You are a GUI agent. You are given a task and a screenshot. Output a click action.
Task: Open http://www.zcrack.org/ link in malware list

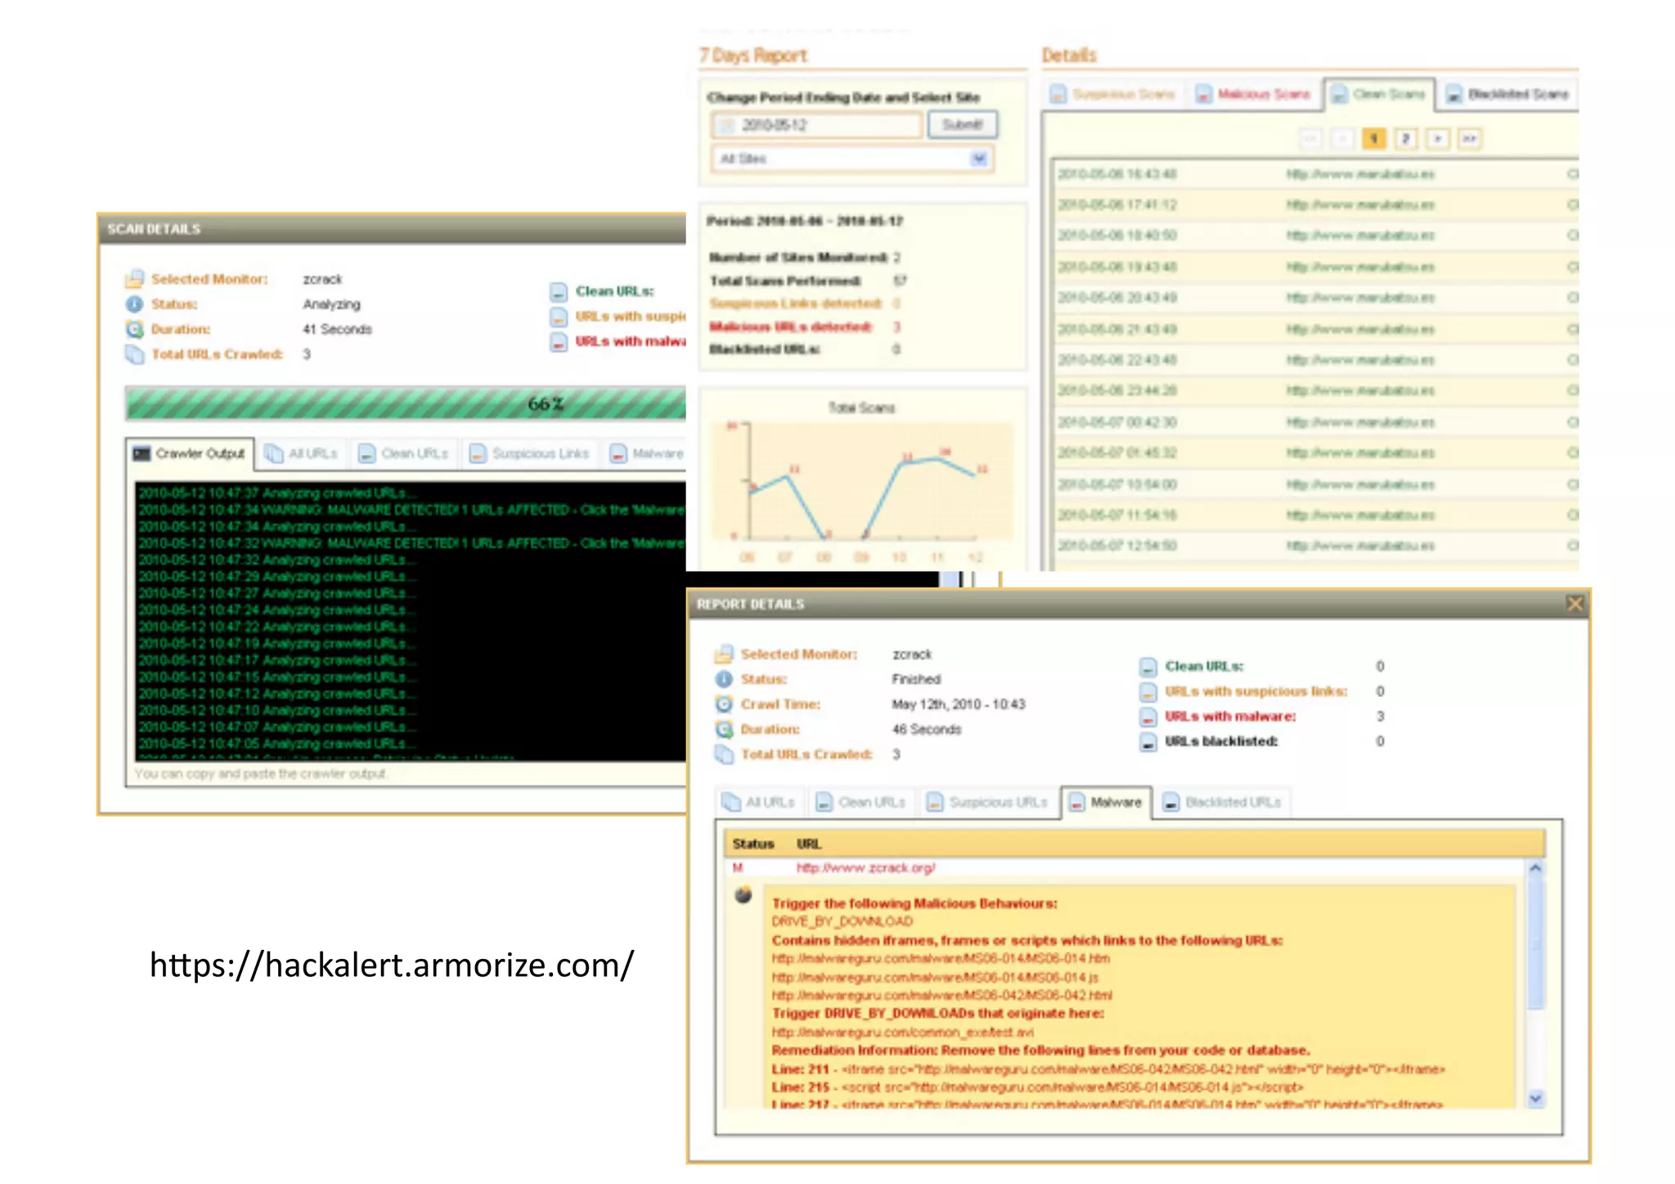[865, 867]
